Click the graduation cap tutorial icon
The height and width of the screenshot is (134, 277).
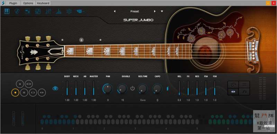(x=80, y=11)
